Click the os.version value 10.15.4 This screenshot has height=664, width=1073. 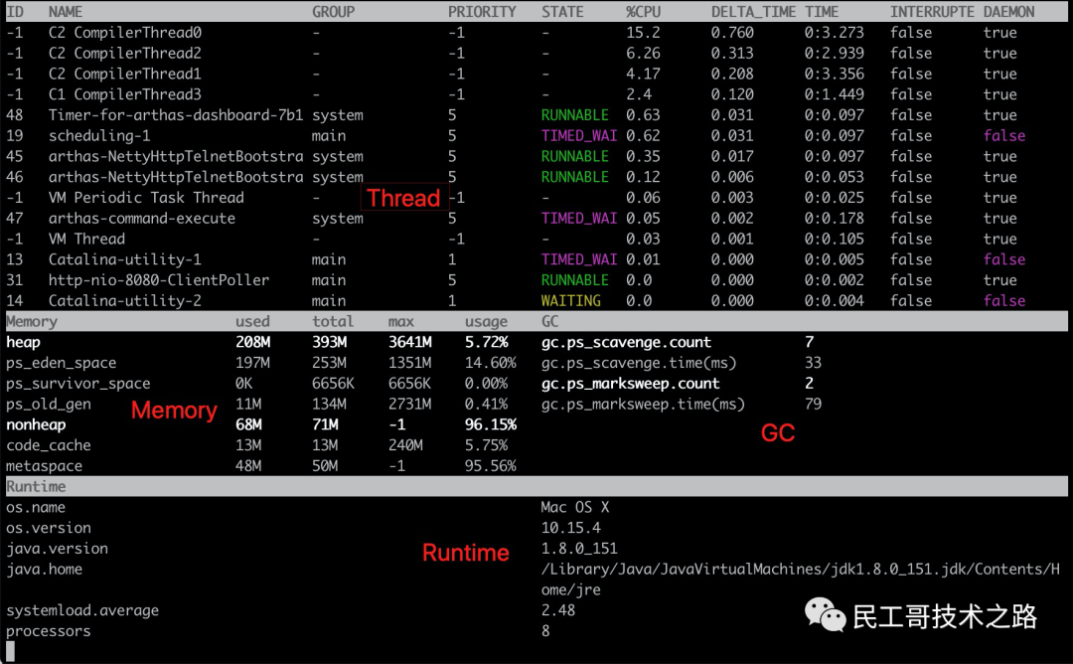(x=570, y=528)
